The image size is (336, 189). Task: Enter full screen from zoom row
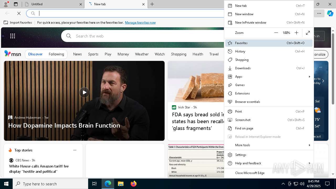point(308,33)
